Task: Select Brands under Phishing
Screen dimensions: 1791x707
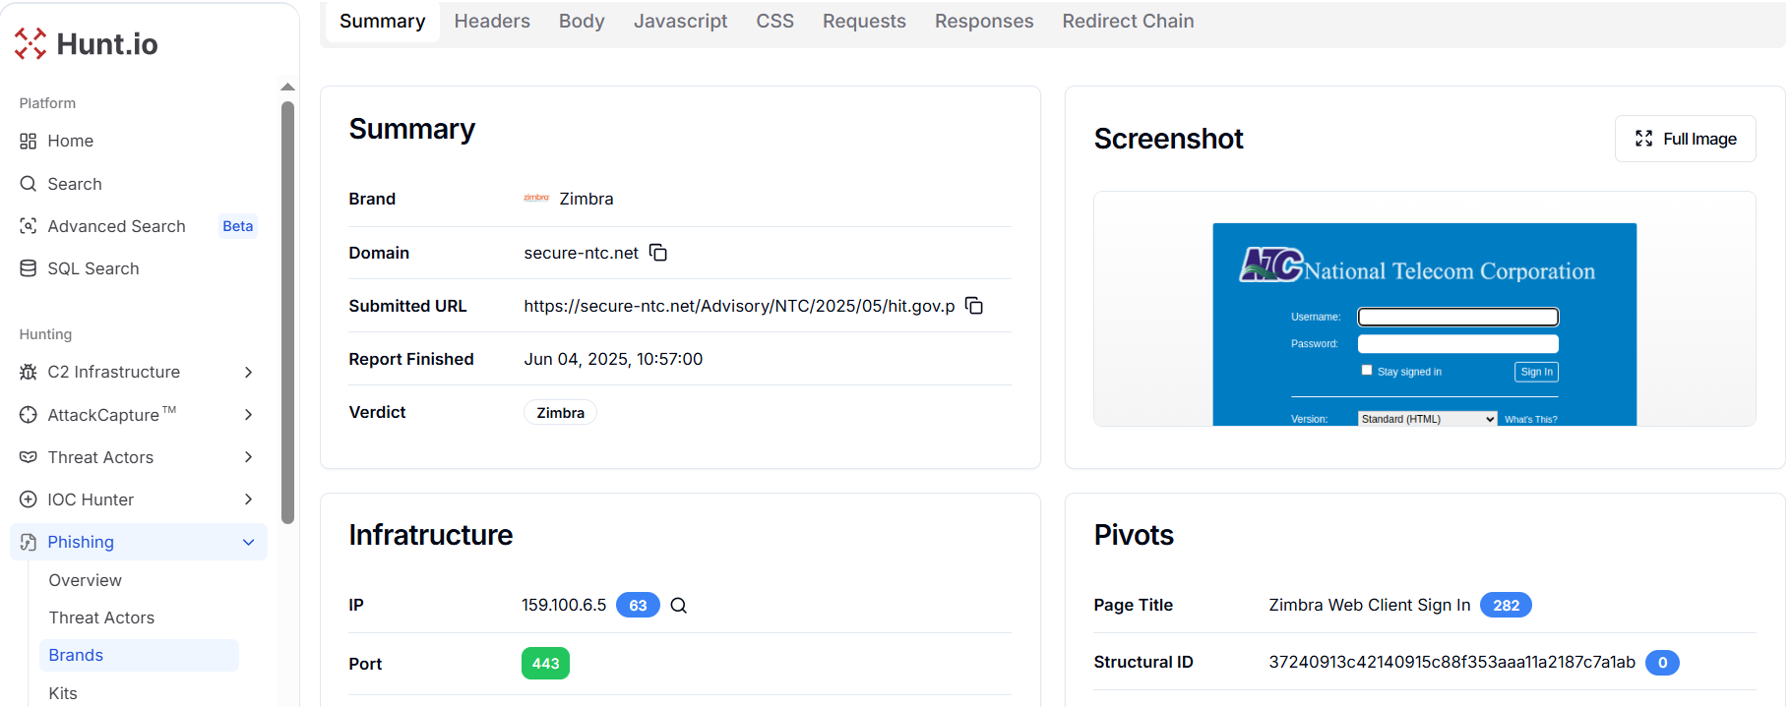Action: pos(76,656)
